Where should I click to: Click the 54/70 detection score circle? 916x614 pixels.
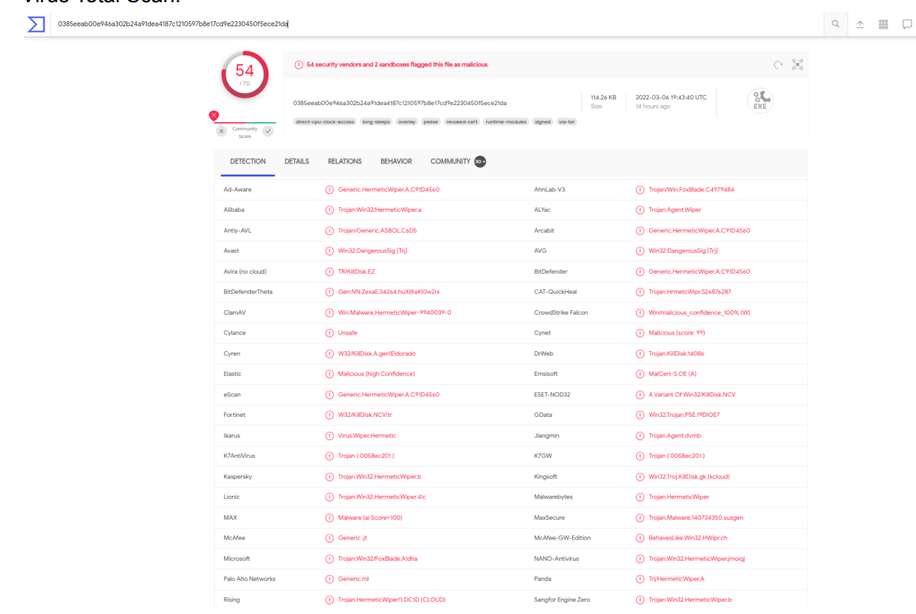pyautogui.click(x=245, y=74)
